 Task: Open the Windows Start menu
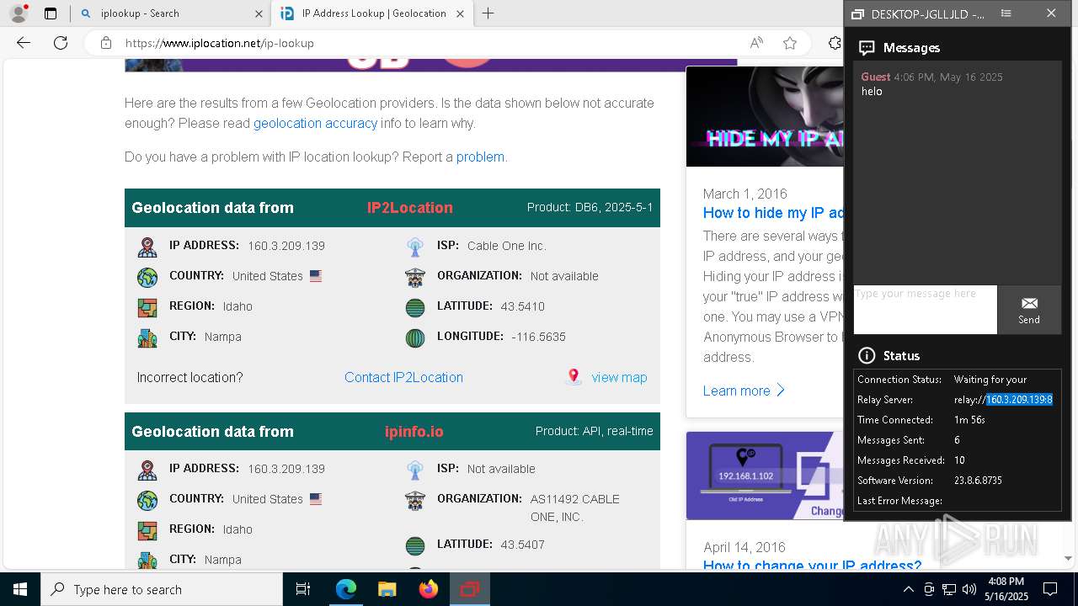tap(20, 589)
